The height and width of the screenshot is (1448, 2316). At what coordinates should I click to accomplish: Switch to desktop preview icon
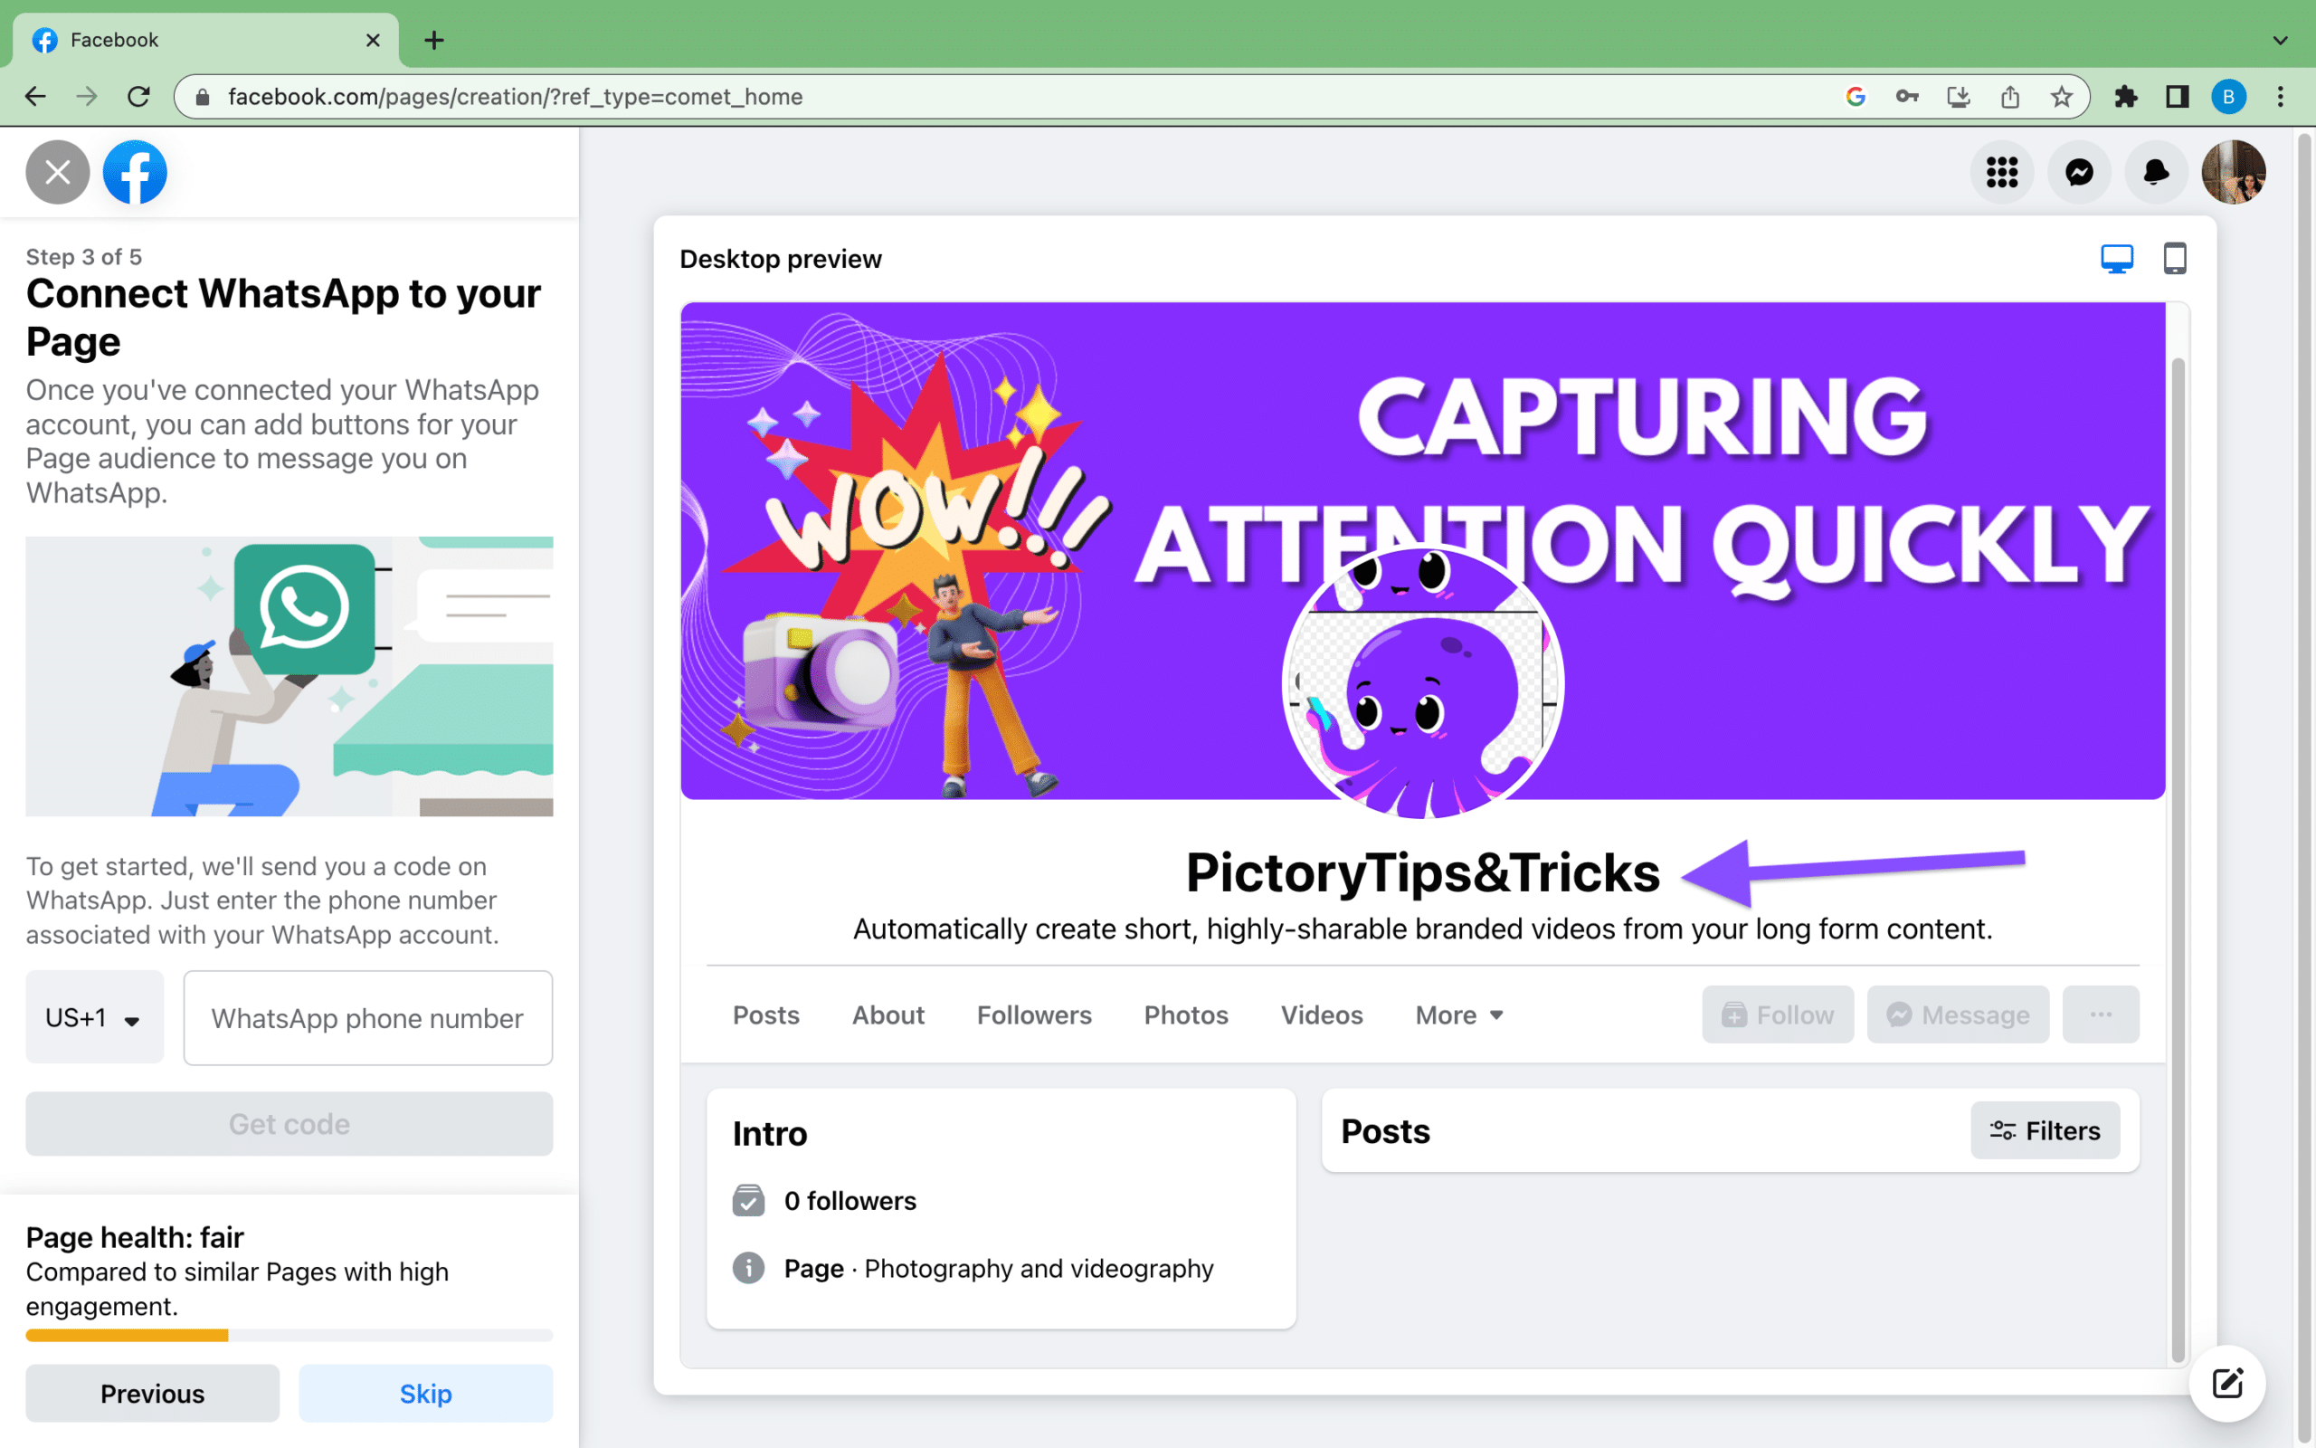[x=2118, y=257]
